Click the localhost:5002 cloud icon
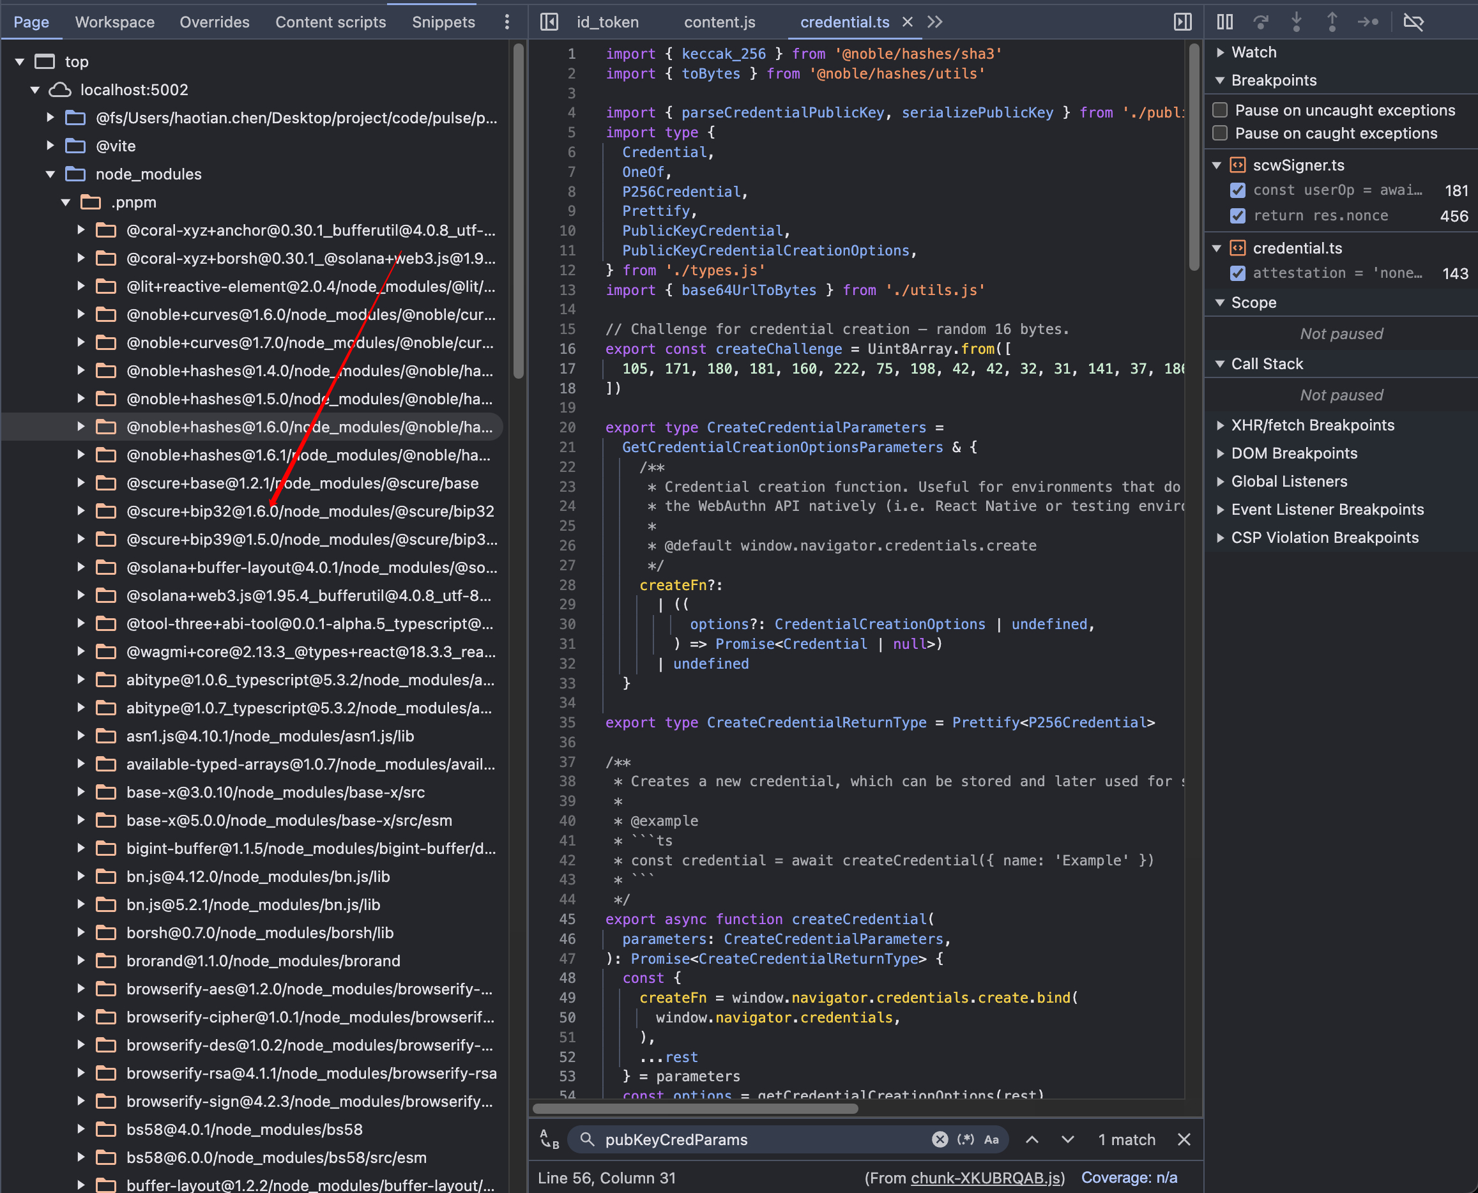The image size is (1478, 1193). 61,89
